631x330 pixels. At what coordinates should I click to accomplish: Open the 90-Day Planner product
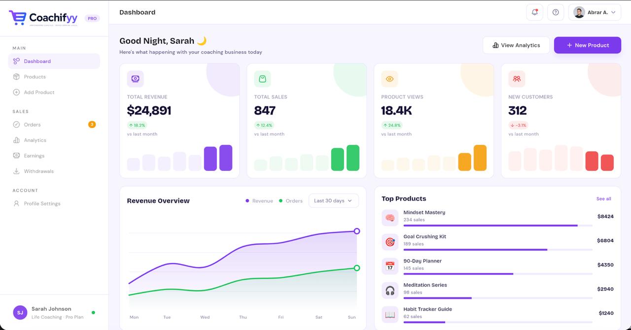coord(422,261)
